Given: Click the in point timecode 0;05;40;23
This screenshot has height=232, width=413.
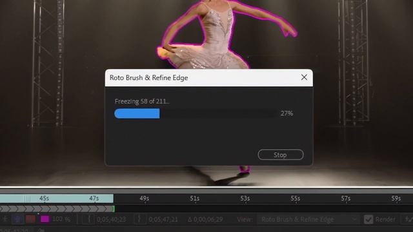Looking at the screenshot, I should pyautogui.click(x=111, y=219).
